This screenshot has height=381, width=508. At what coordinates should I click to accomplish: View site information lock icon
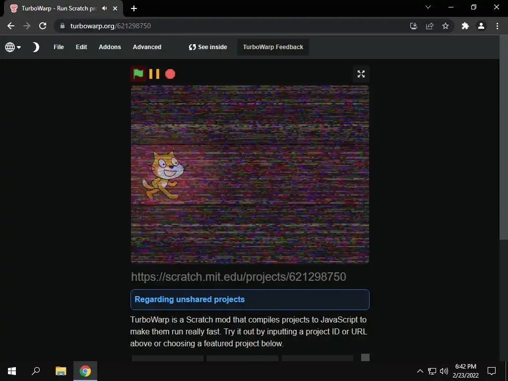63,26
